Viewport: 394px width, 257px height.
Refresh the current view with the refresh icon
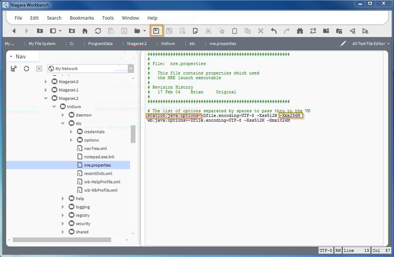pos(98,31)
